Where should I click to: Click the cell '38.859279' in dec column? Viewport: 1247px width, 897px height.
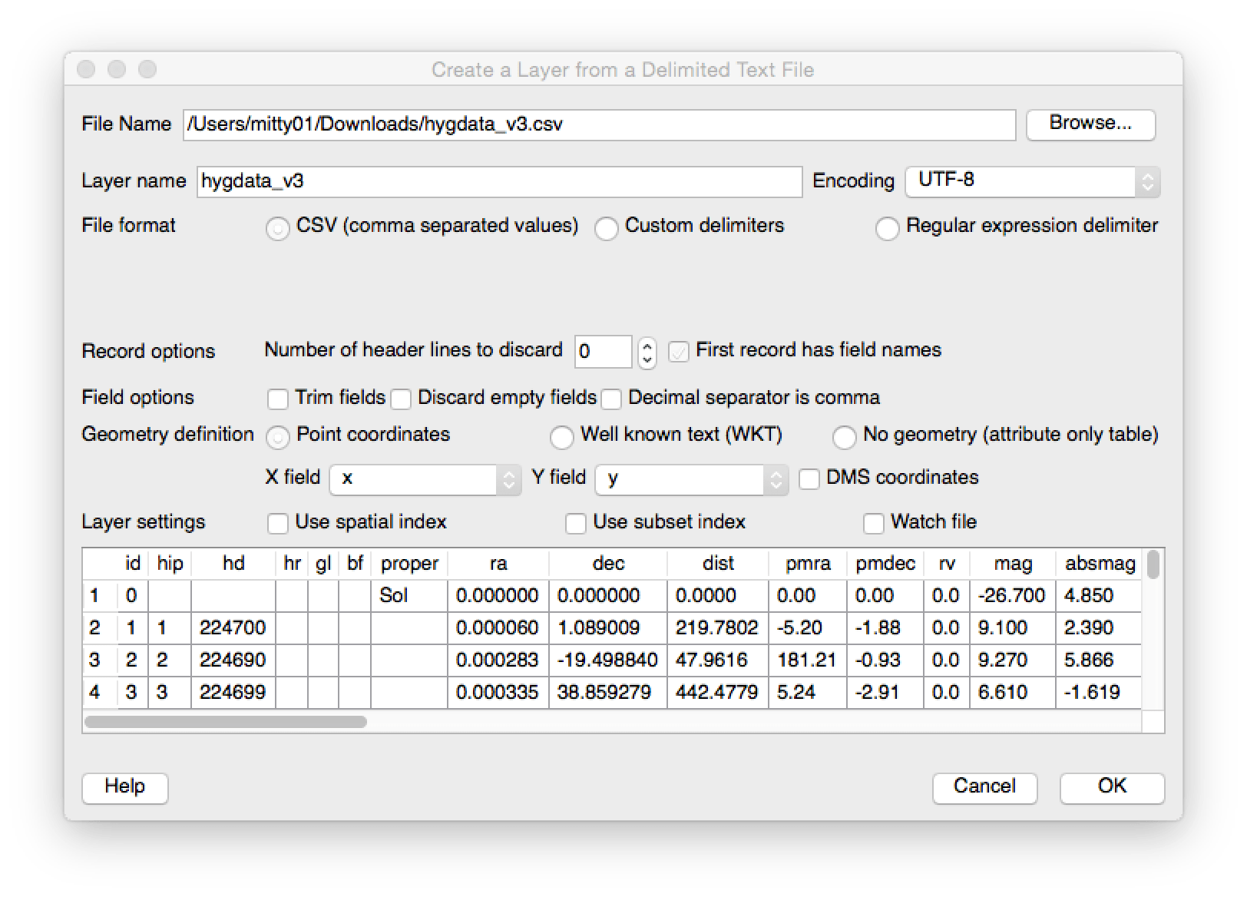[608, 693]
